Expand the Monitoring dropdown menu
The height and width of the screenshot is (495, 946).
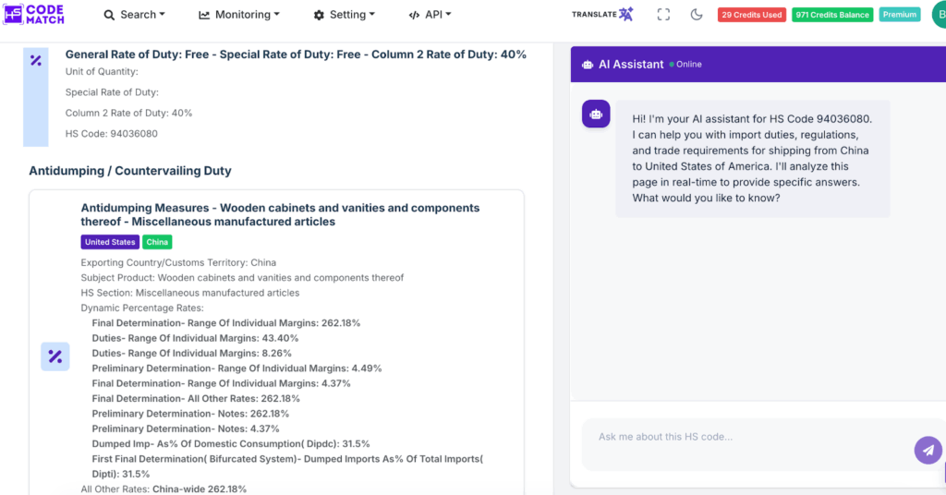pos(238,15)
